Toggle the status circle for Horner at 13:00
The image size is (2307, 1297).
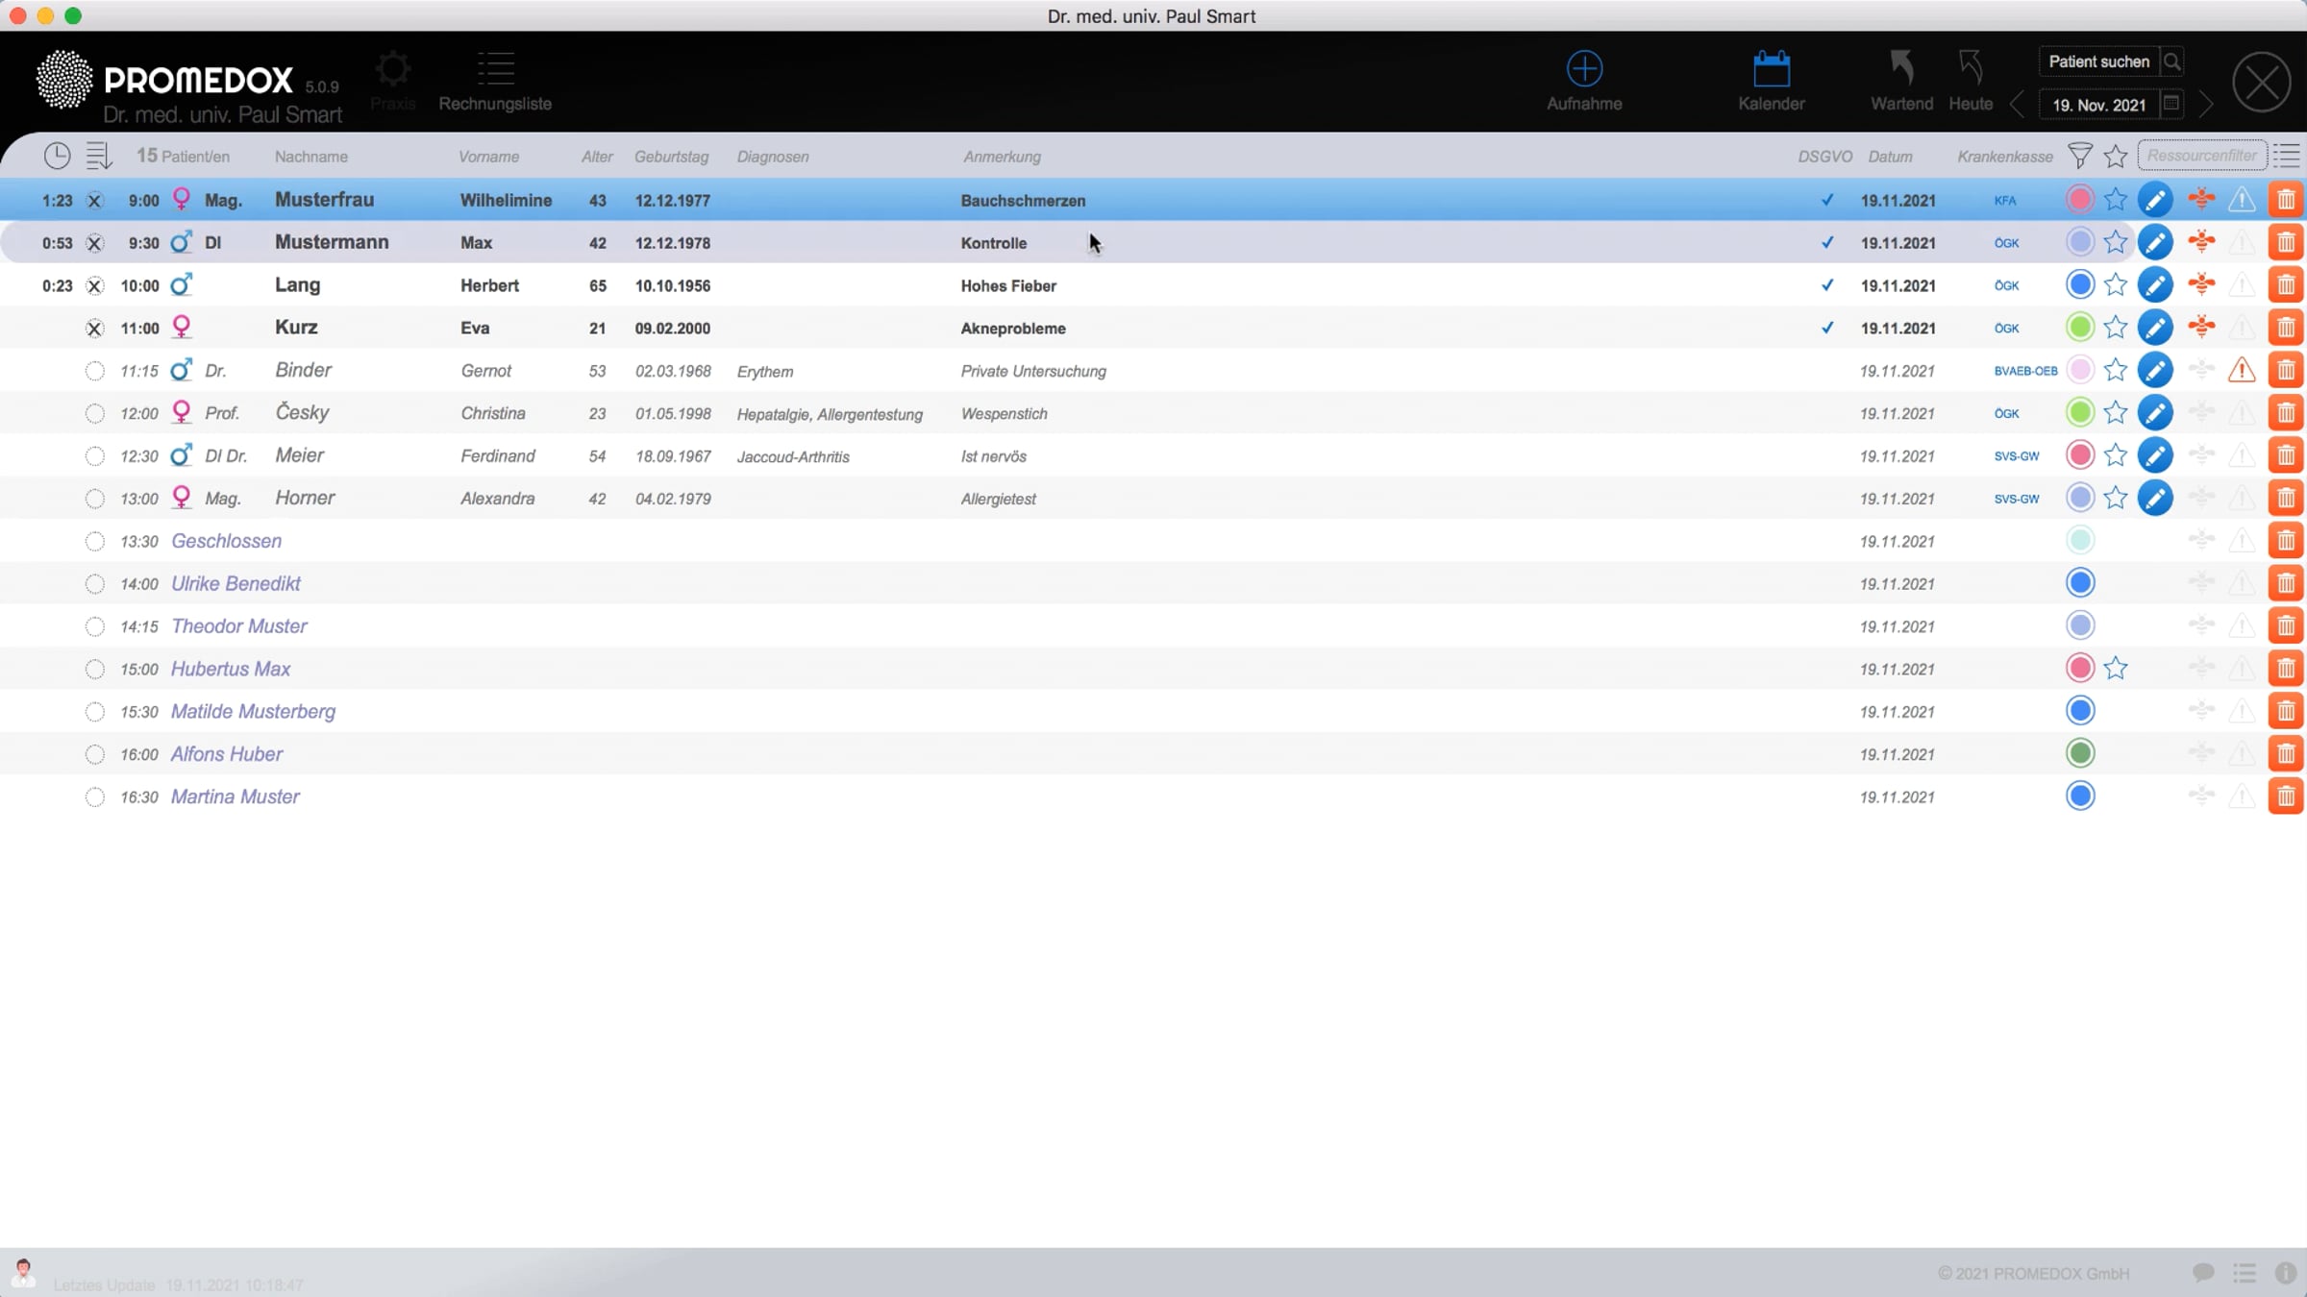point(94,499)
